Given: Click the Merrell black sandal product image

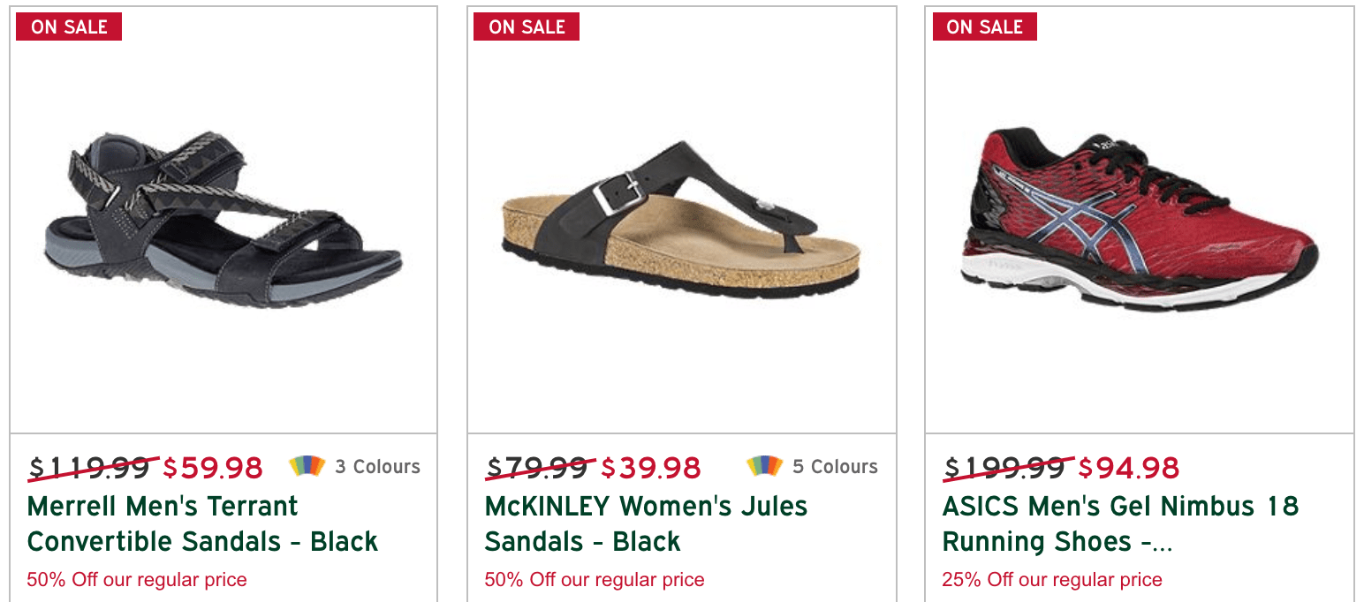Looking at the screenshot, I should point(223,221).
